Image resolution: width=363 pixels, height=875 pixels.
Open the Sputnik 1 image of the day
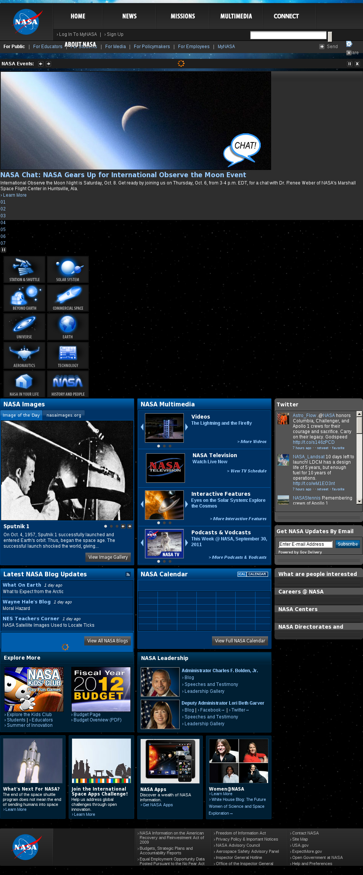(x=67, y=471)
